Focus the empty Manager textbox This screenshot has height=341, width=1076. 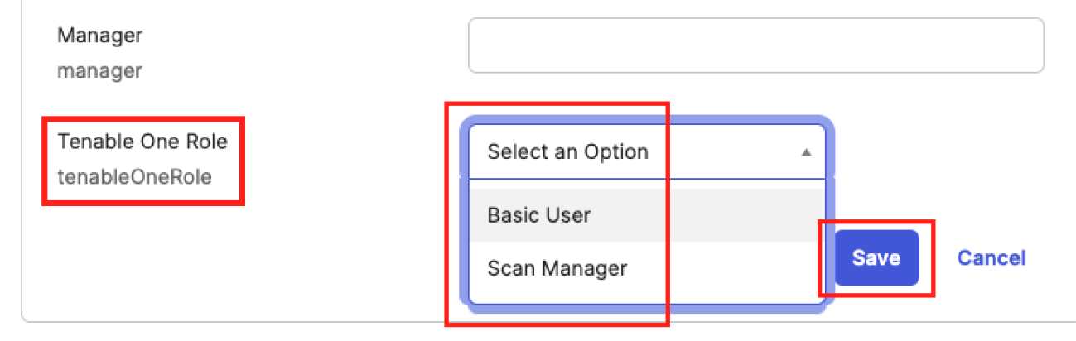755,46
